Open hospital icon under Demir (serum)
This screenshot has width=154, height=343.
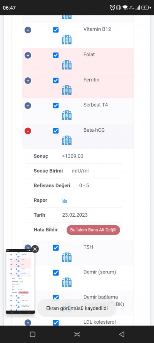[x=67, y=282]
